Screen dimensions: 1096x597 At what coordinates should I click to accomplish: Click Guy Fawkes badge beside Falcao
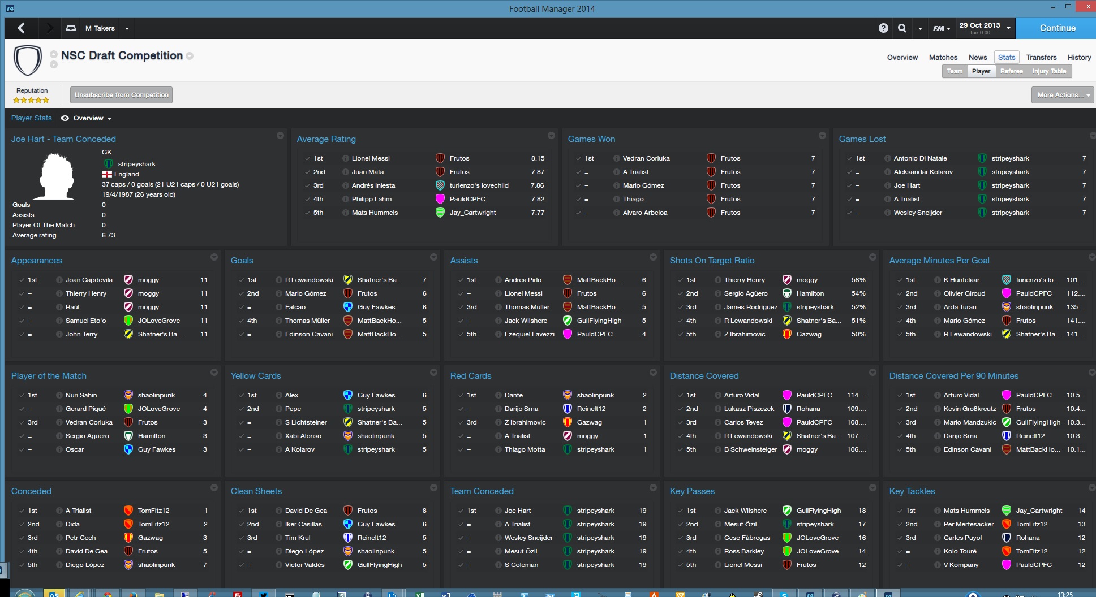(x=348, y=307)
